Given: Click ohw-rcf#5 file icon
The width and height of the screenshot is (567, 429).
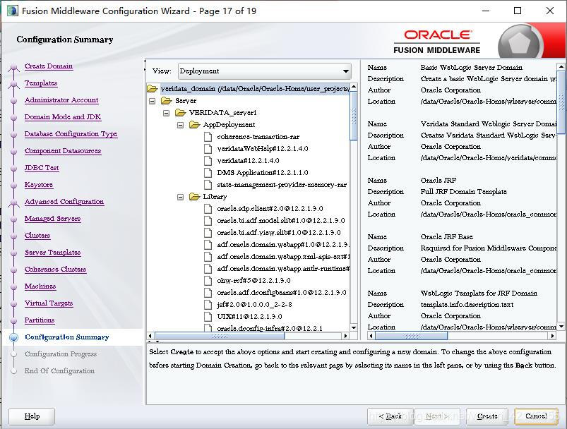Looking at the screenshot, I should 208,280.
